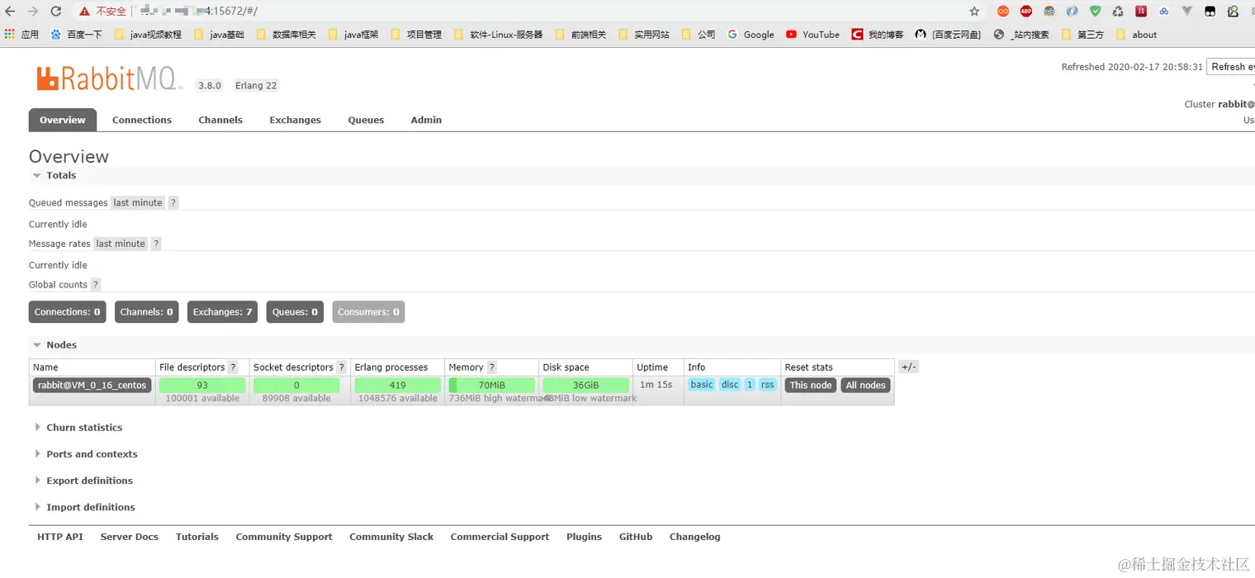Image resolution: width=1255 pixels, height=578 pixels.
Task: Open the about bookmark folder
Action: point(1136,35)
